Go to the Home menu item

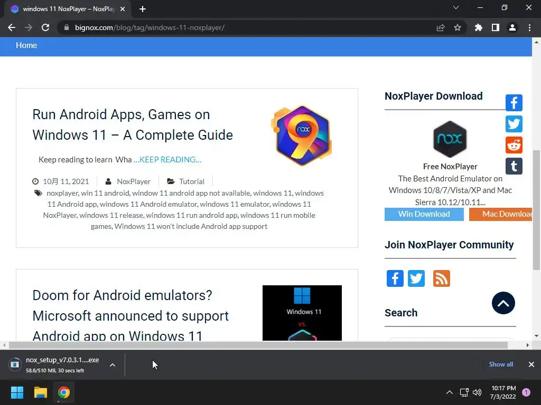[26, 45]
